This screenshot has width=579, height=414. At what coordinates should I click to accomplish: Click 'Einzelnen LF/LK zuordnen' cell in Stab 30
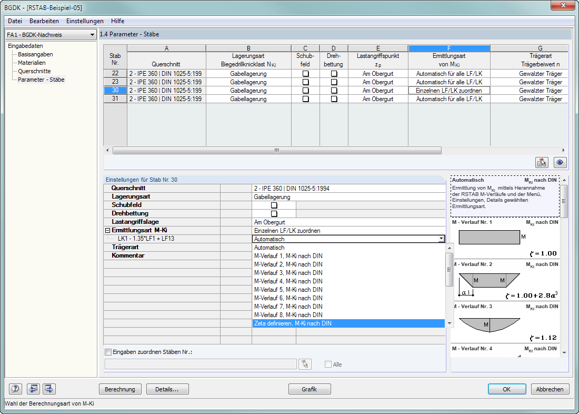449,91
